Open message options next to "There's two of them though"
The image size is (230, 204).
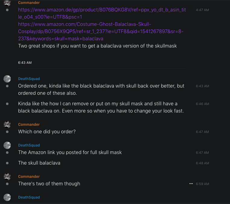[191, 184]
